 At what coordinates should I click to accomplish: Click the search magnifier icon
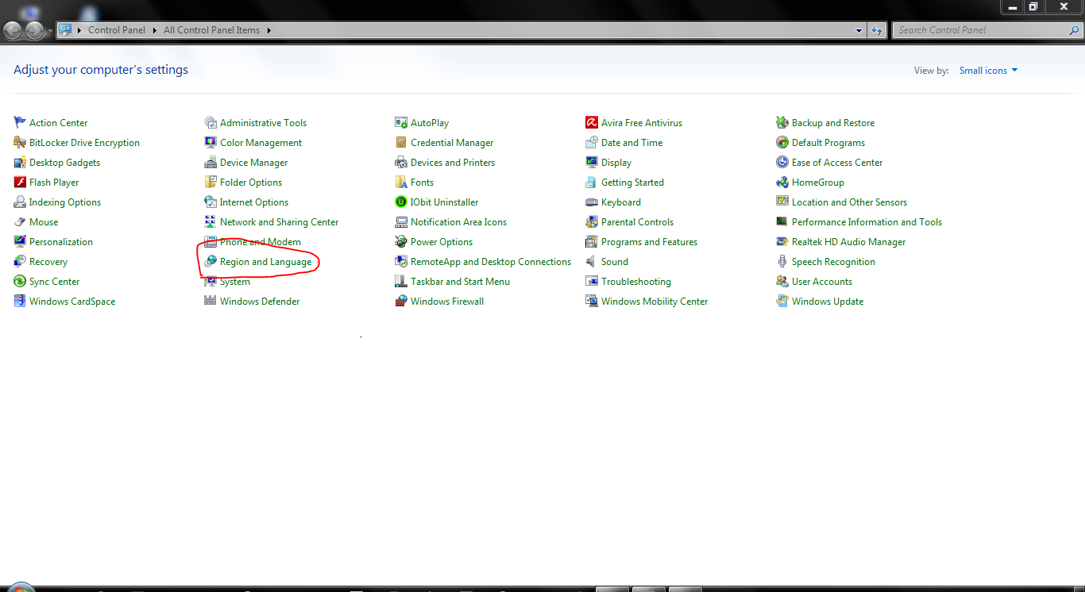[x=1074, y=30]
